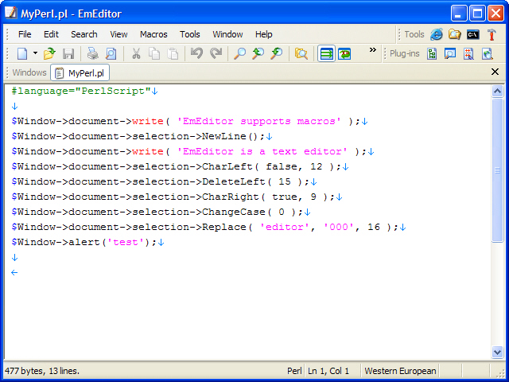
Task: Click the Tools toolbar label
Action: tap(414, 34)
